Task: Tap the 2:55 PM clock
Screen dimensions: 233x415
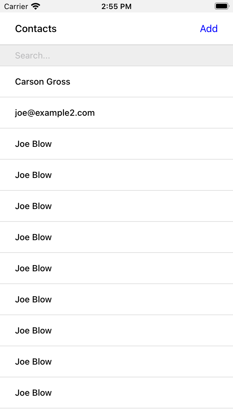Action: click(x=116, y=6)
